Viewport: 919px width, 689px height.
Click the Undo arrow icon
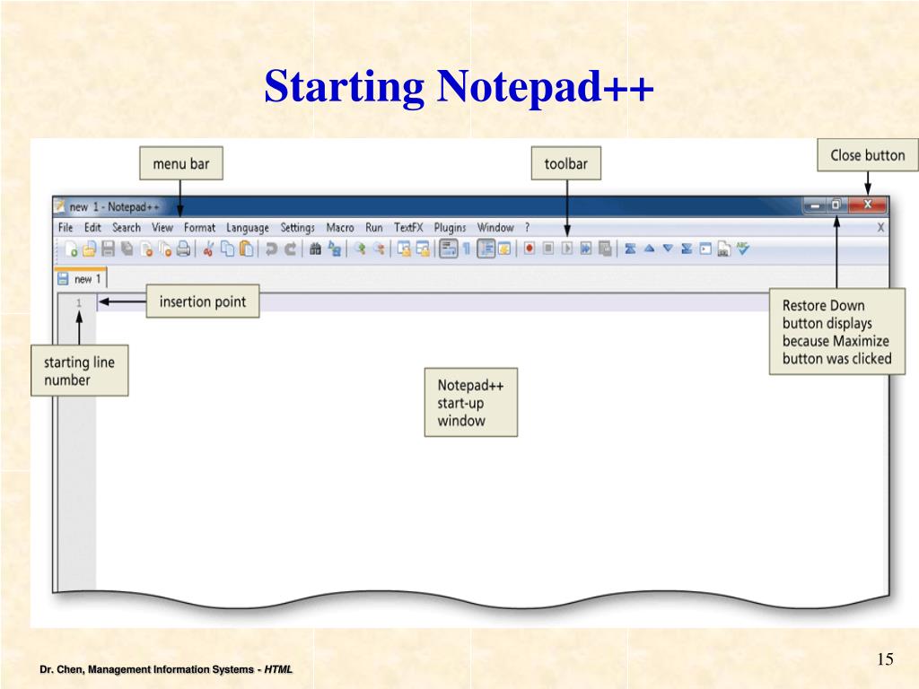[x=271, y=249]
